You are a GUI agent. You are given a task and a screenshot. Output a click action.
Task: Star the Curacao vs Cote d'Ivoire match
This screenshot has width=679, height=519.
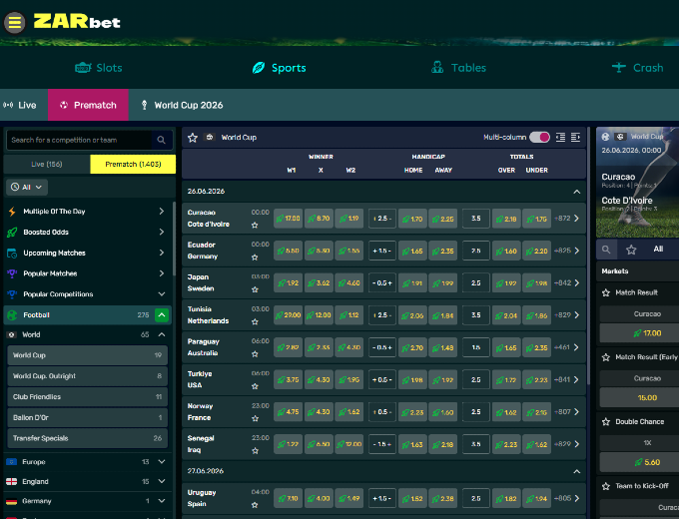pos(255,226)
